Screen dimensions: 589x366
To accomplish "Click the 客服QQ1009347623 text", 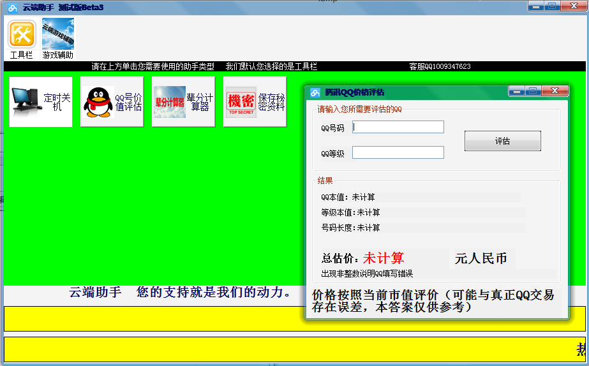I will click(x=440, y=66).
